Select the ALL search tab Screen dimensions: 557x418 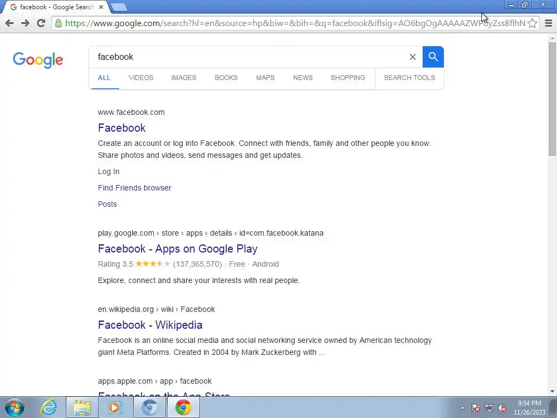tap(104, 78)
